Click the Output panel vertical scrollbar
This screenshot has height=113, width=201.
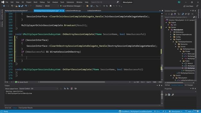click(x=162, y=97)
